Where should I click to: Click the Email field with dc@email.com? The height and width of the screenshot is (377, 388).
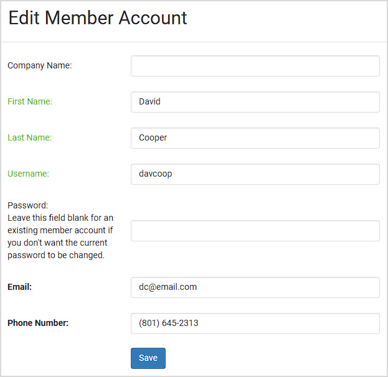(255, 287)
